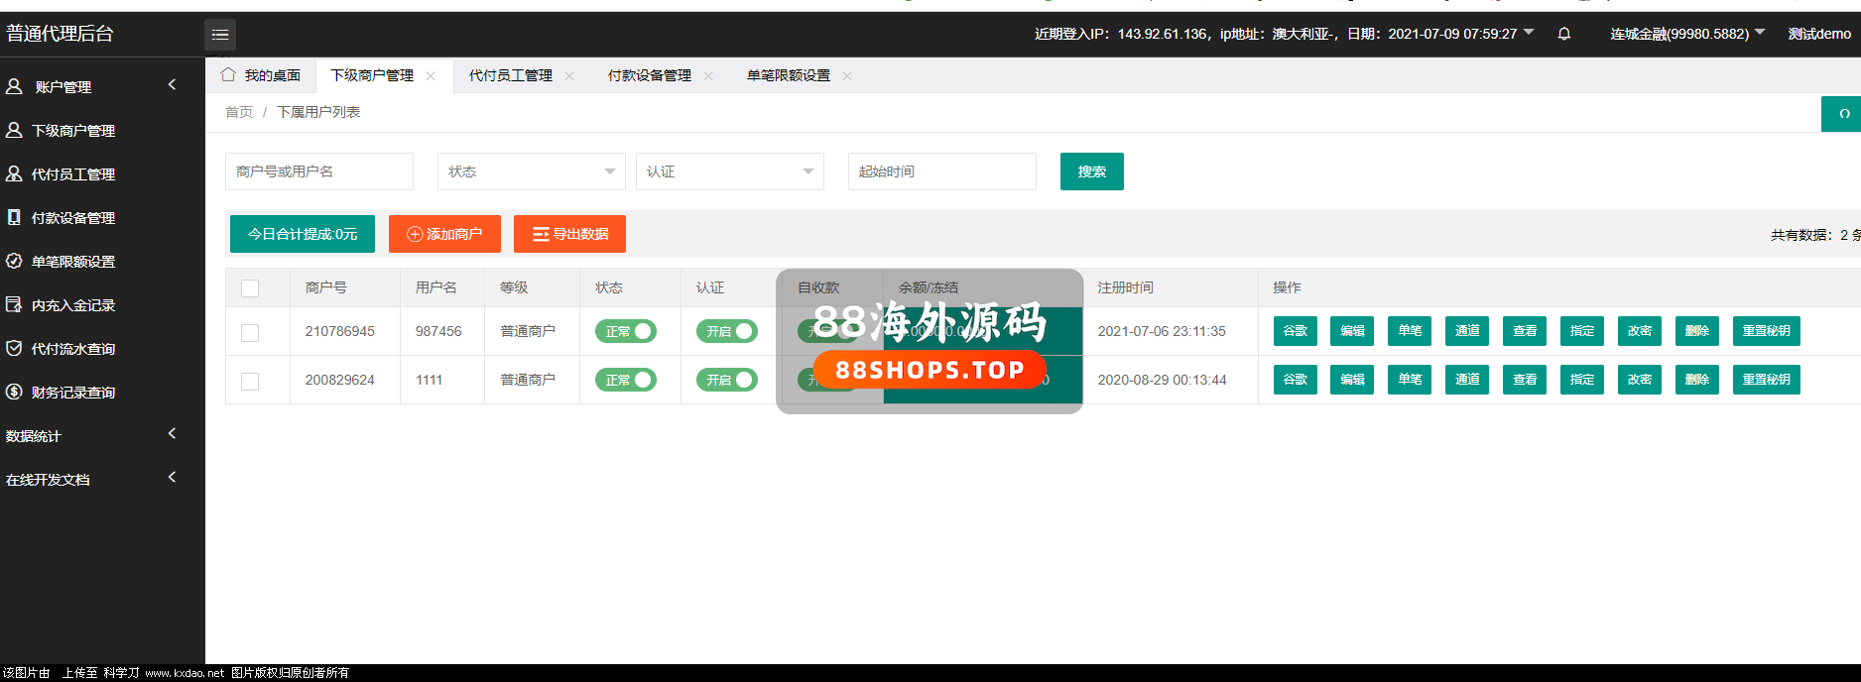Close the 单笔限额设置 tab
The width and height of the screenshot is (1861, 682).
click(x=847, y=76)
